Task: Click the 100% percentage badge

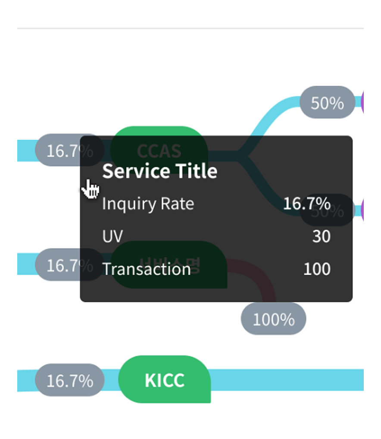Action: (x=273, y=319)
